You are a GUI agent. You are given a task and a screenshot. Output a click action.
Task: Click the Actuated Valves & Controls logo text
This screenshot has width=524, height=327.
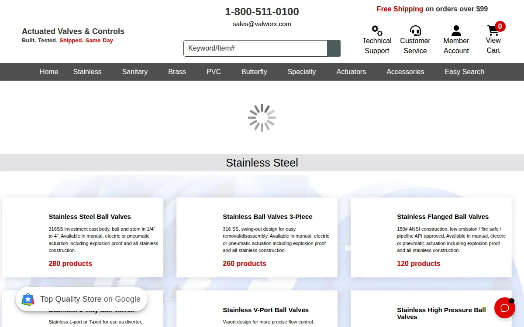[x=73, y=31]
